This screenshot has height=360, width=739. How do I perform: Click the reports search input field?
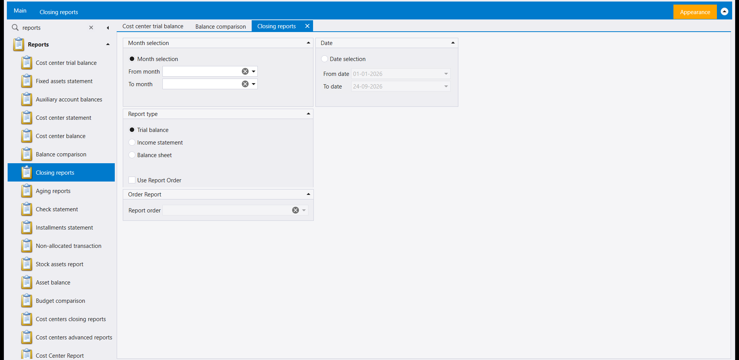pyautogui.click(x=53, y=27)
